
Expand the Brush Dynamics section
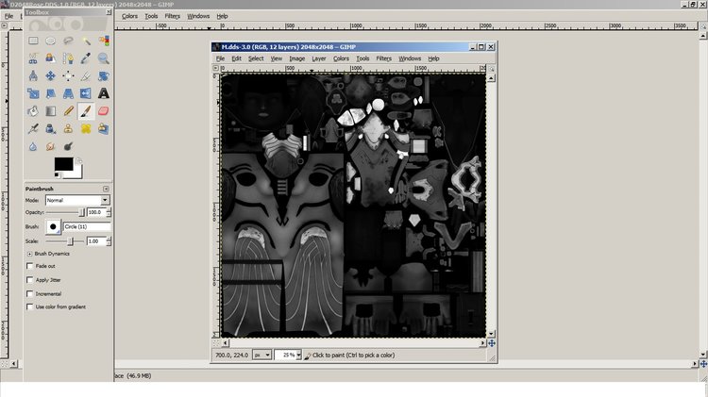[x=30, y=254]
